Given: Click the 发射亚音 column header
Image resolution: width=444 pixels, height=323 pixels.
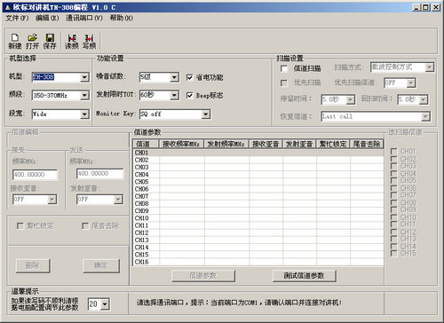Looking at the screenshot, I should pyautogui.click(x=299, y=144).
